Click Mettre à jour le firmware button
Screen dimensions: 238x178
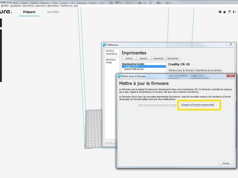(181, 70)
